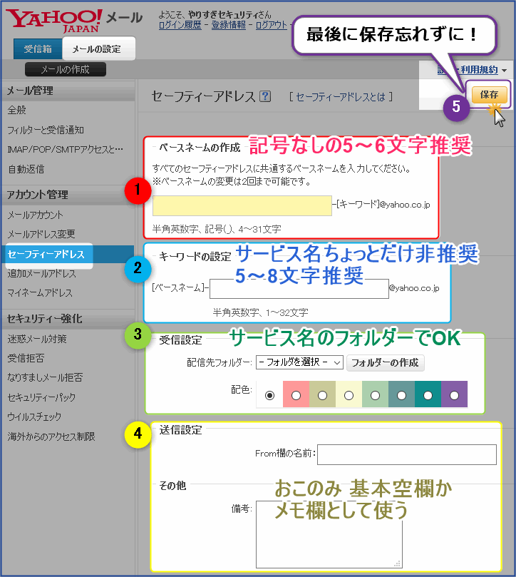Viewport: 516px width, 577px height.
Task: Open セキュリティーパック in sidebar
Action: [41, 397]
